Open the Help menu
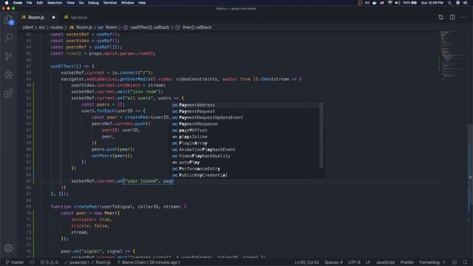473x266 pixels. click(x=142, y=3)
